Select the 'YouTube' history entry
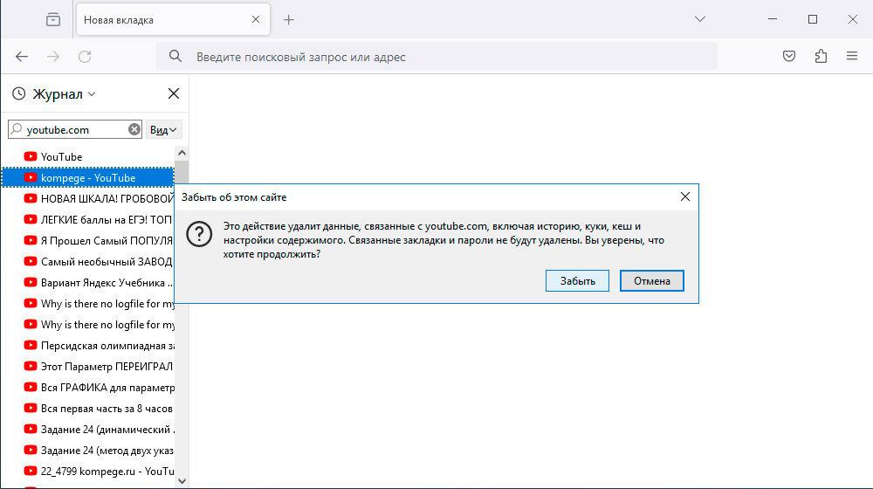873x489 pixels. click(x=87, y=157)
